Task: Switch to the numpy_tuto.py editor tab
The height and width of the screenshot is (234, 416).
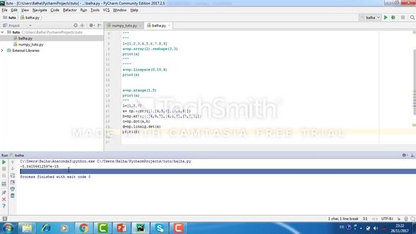Action: pos(124,25)
